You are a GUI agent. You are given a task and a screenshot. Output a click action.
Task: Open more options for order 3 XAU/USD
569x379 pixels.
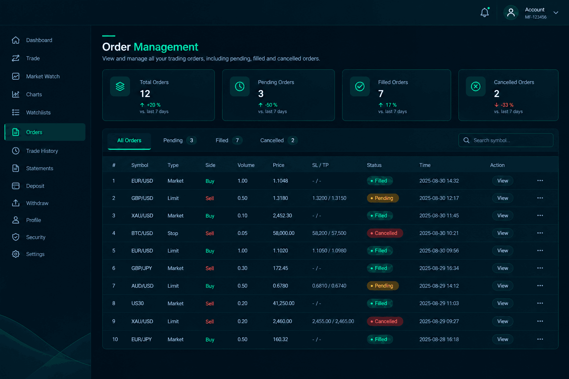tap(540, 215)
